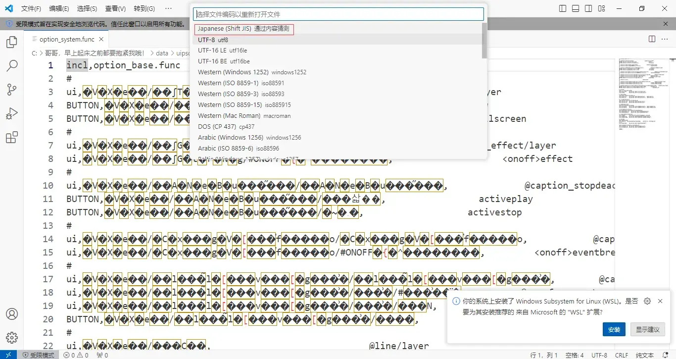Viewport: 676px width, 359px height.
Task: Toggle the bottom panel layout button
Action: (576, 8)
